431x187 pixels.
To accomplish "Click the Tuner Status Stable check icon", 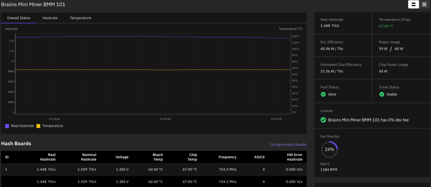I will pos(382,94).
